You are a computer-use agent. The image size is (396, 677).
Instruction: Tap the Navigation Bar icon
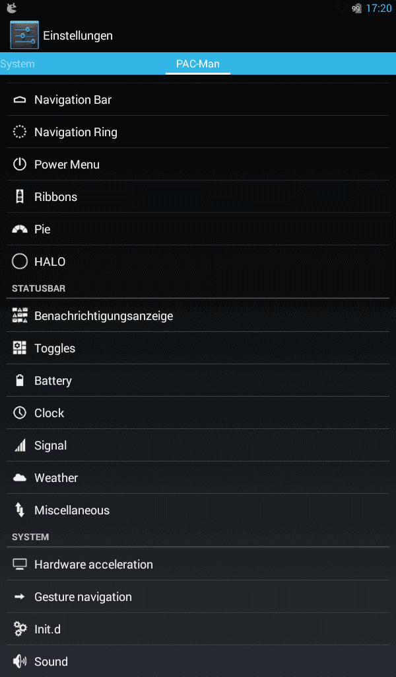[20, 100]
